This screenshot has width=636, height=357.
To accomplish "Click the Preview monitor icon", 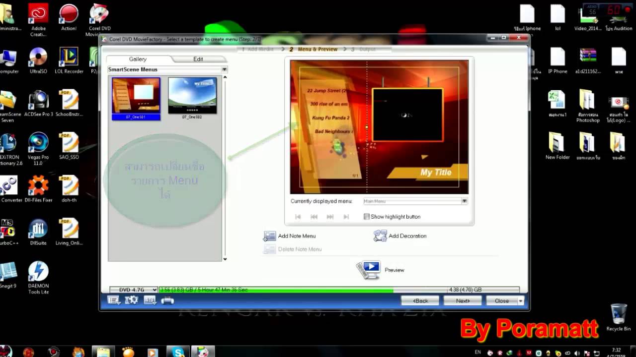I will pos(369,270).
